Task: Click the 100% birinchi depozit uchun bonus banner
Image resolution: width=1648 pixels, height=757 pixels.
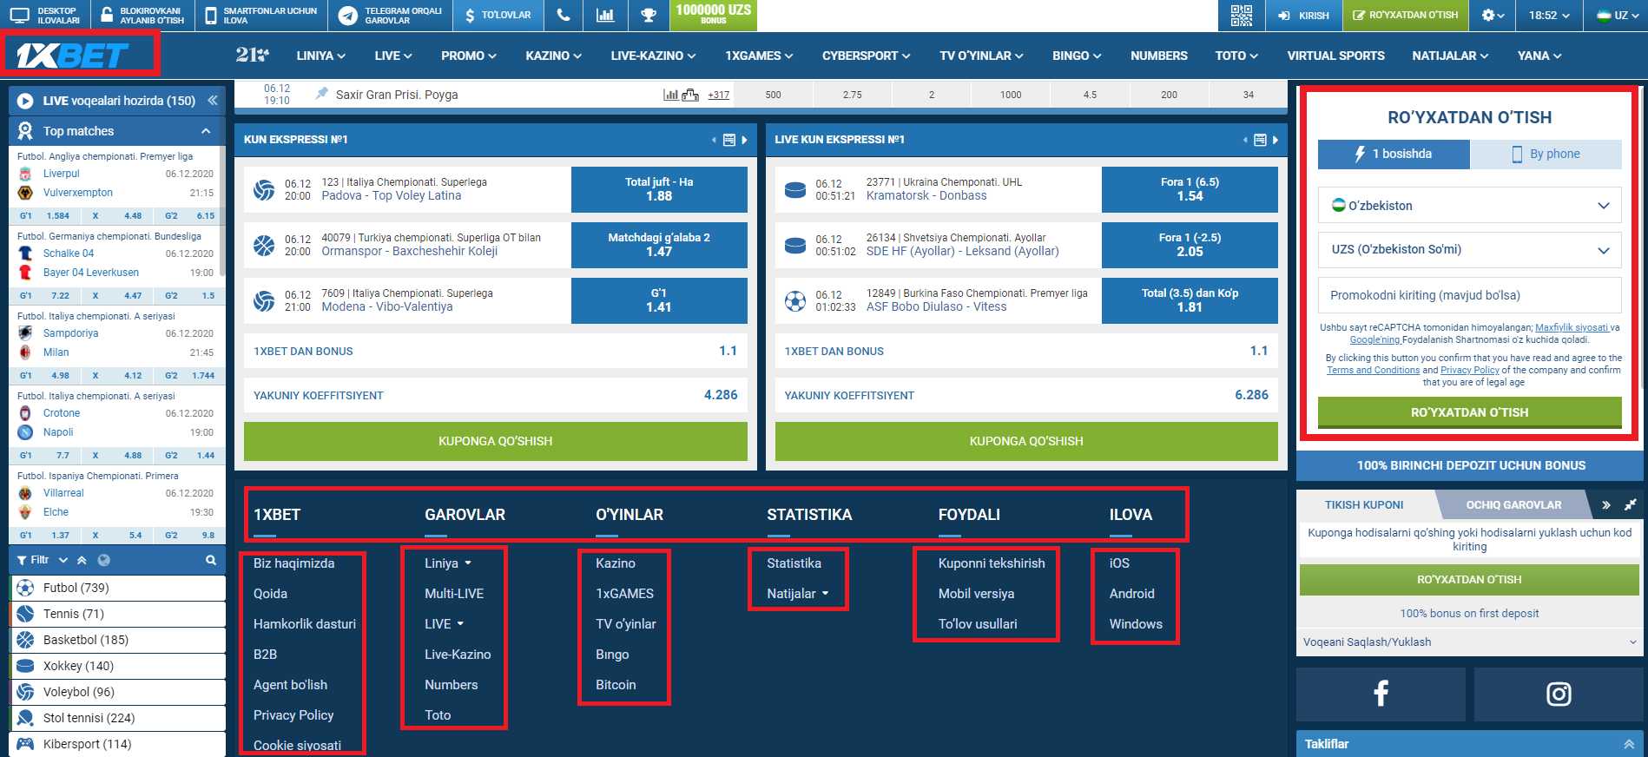Action: click(x=1470, y=465)
